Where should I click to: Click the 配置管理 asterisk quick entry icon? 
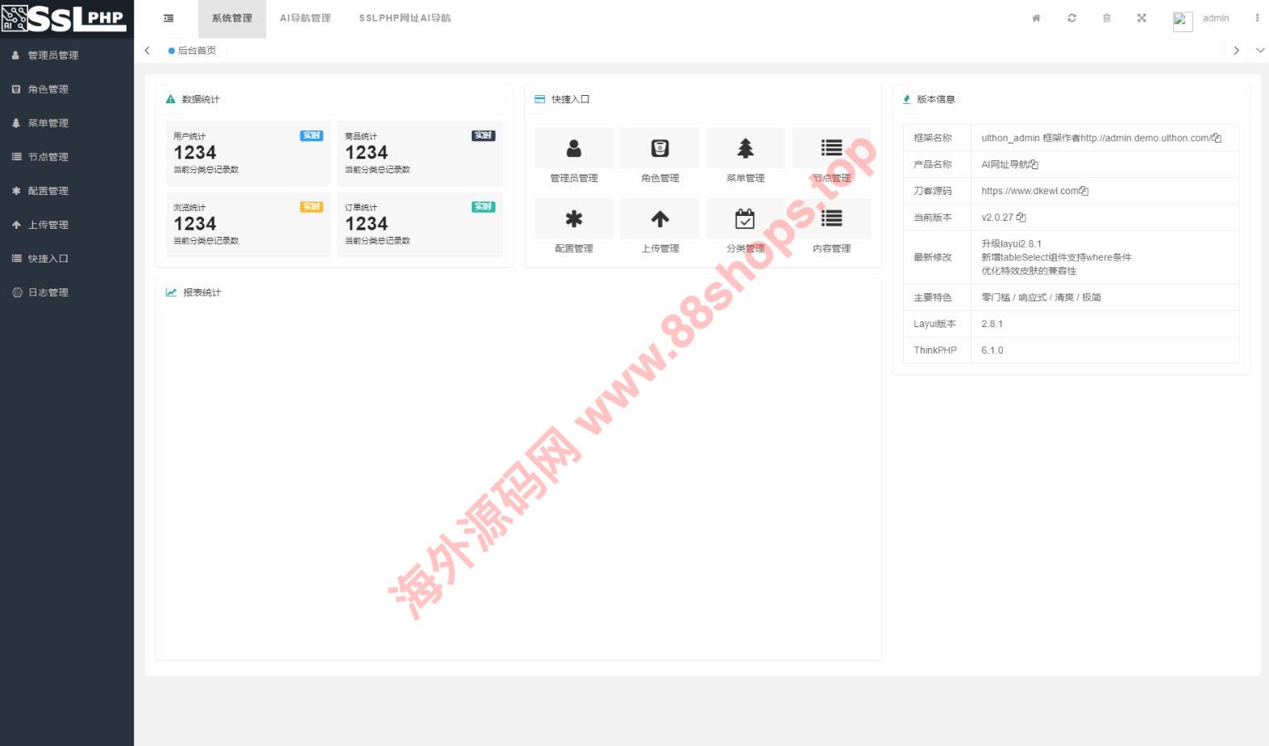tap(573, 219)
